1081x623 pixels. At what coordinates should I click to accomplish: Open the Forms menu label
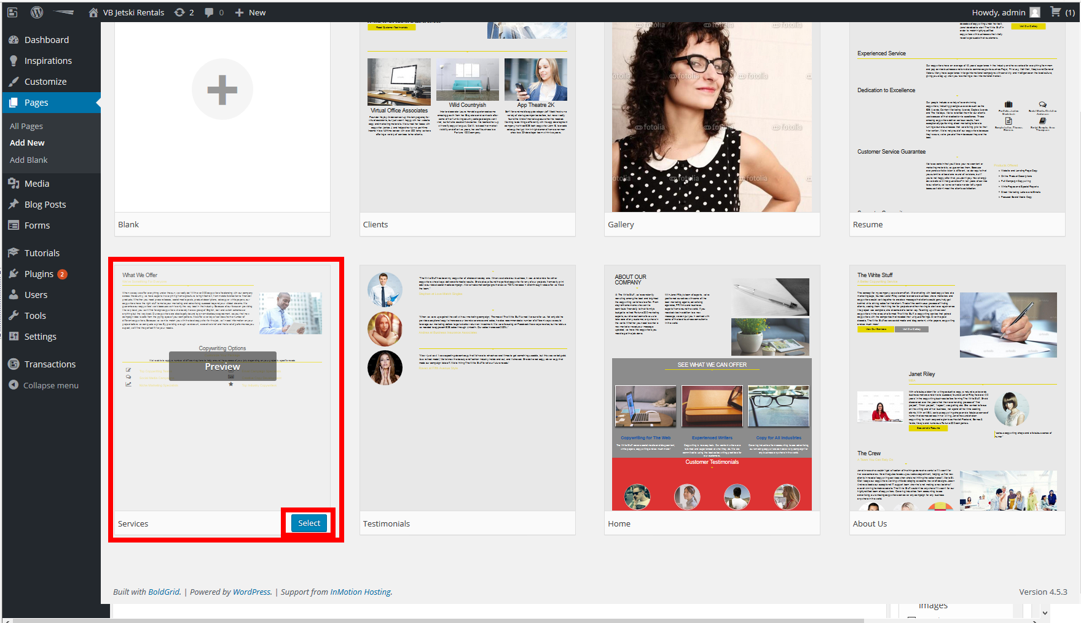(37, 225)
